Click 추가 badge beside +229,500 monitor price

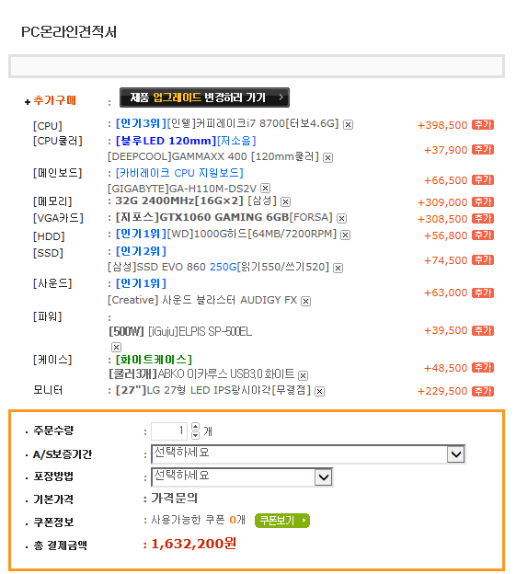483,391
